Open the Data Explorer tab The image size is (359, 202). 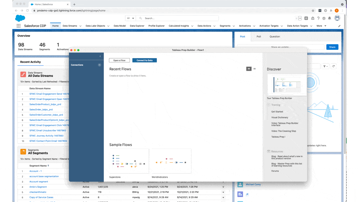[137, 26]
